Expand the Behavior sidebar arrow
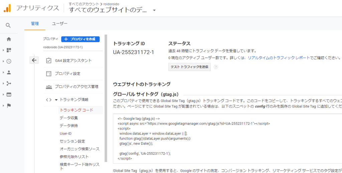342x173 pixels. coord(3,95)
